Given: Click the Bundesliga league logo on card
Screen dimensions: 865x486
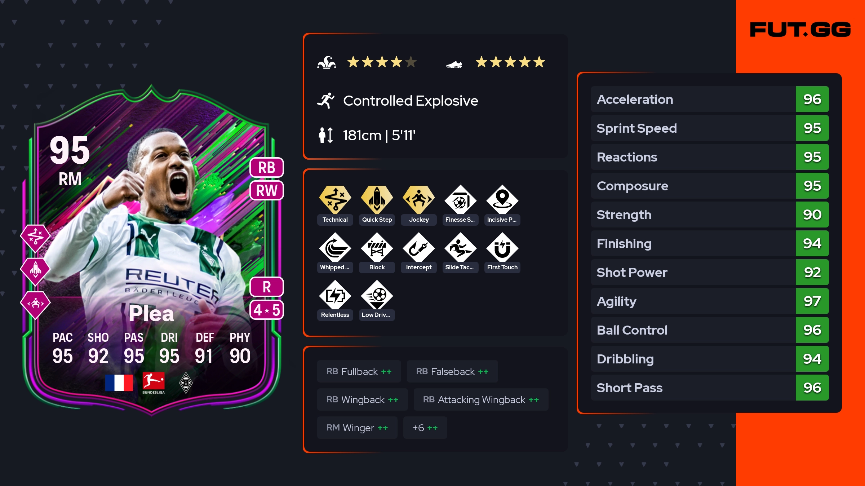Looking at the screenshot, I should click(x=154, y=383).
